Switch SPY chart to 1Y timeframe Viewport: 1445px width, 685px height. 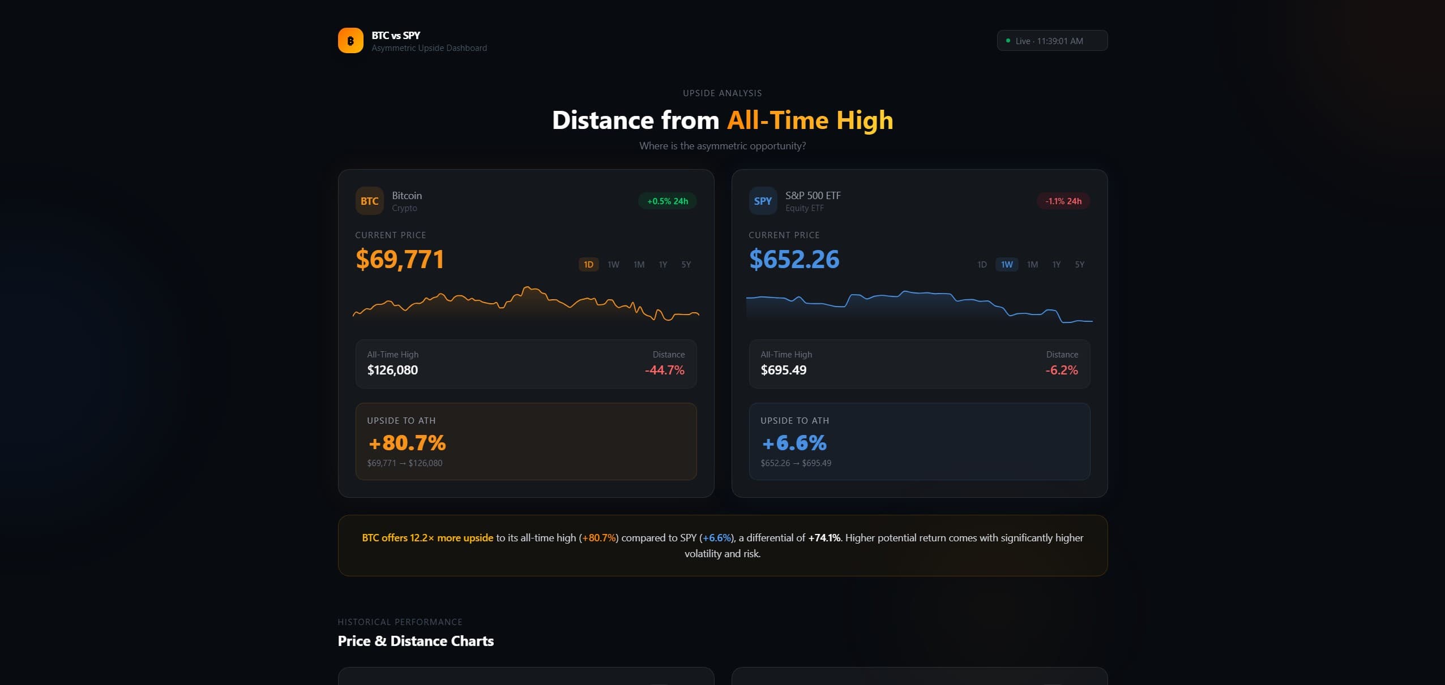(x=1056, y=264)
